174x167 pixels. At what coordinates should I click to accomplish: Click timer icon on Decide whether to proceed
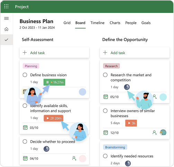coord(46,149)
